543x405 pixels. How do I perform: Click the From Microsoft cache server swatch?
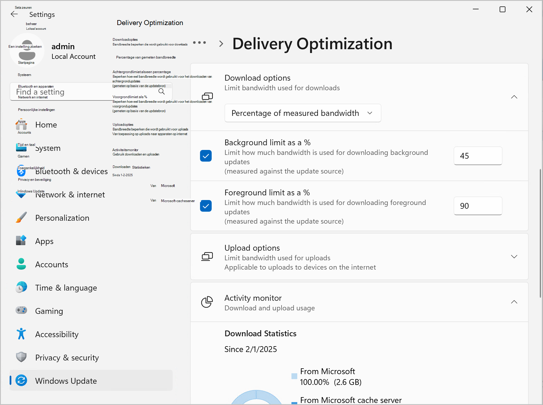(294, 403)
